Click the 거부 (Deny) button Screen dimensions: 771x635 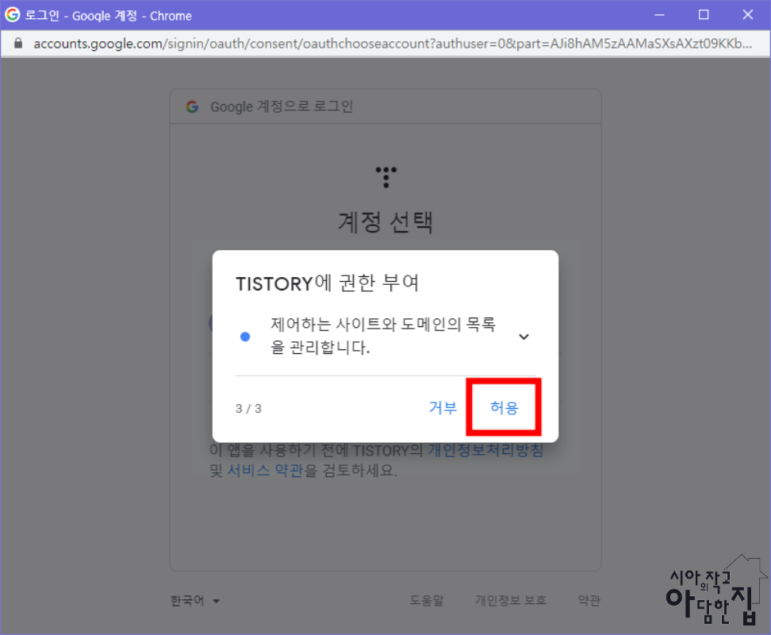coord(443,407)
